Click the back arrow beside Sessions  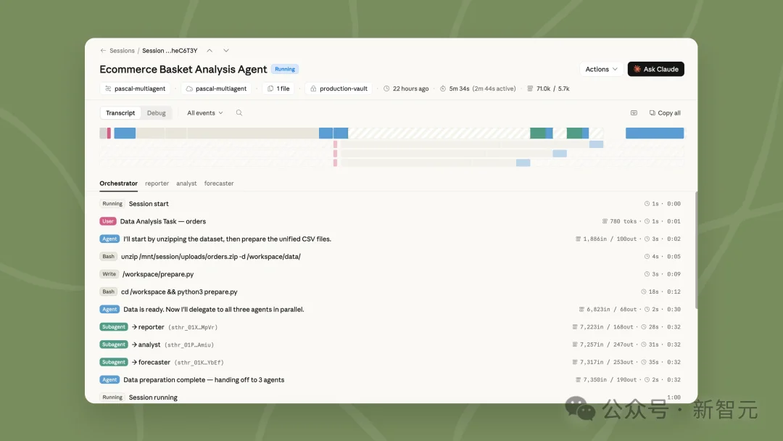[103, 51]
